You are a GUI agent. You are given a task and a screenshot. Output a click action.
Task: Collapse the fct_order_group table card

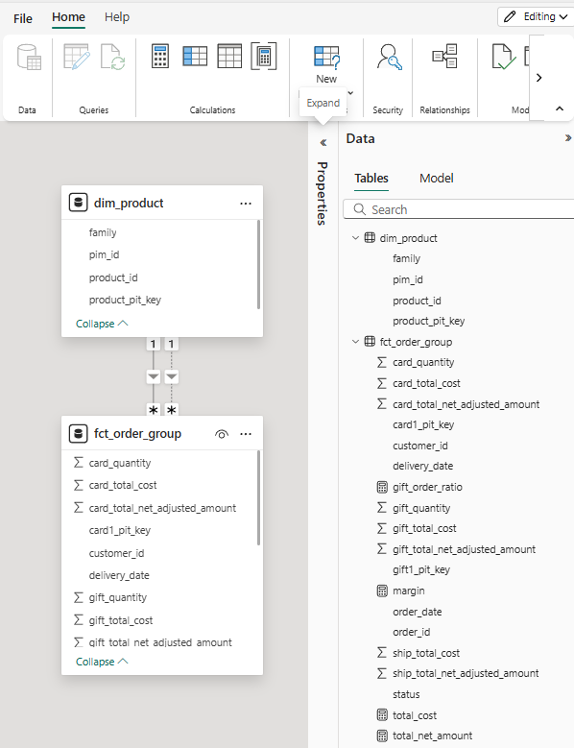click(102, 662)
